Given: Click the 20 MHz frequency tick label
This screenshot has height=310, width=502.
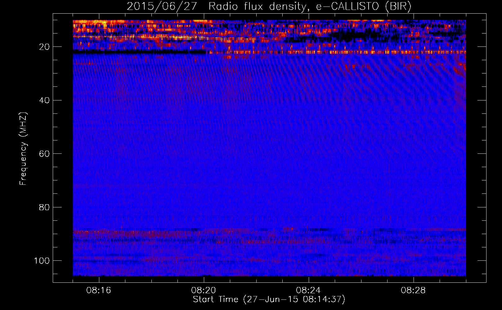Looking at the screenshot, I should (45, 47).
